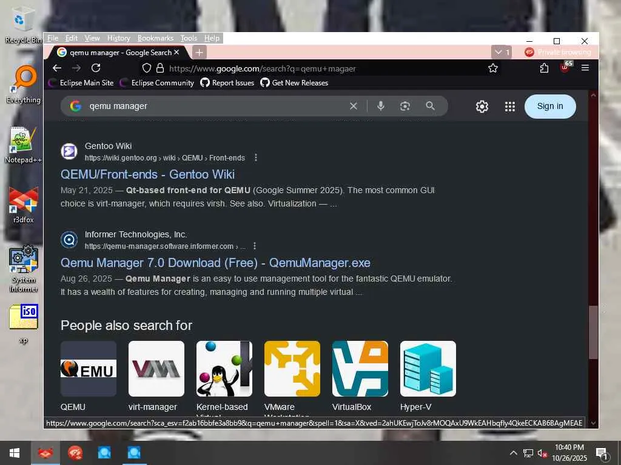Click the Gentoo Wiki site favicon
The height and width of the screenshot is (465, 621).
(x=69, y=151)
